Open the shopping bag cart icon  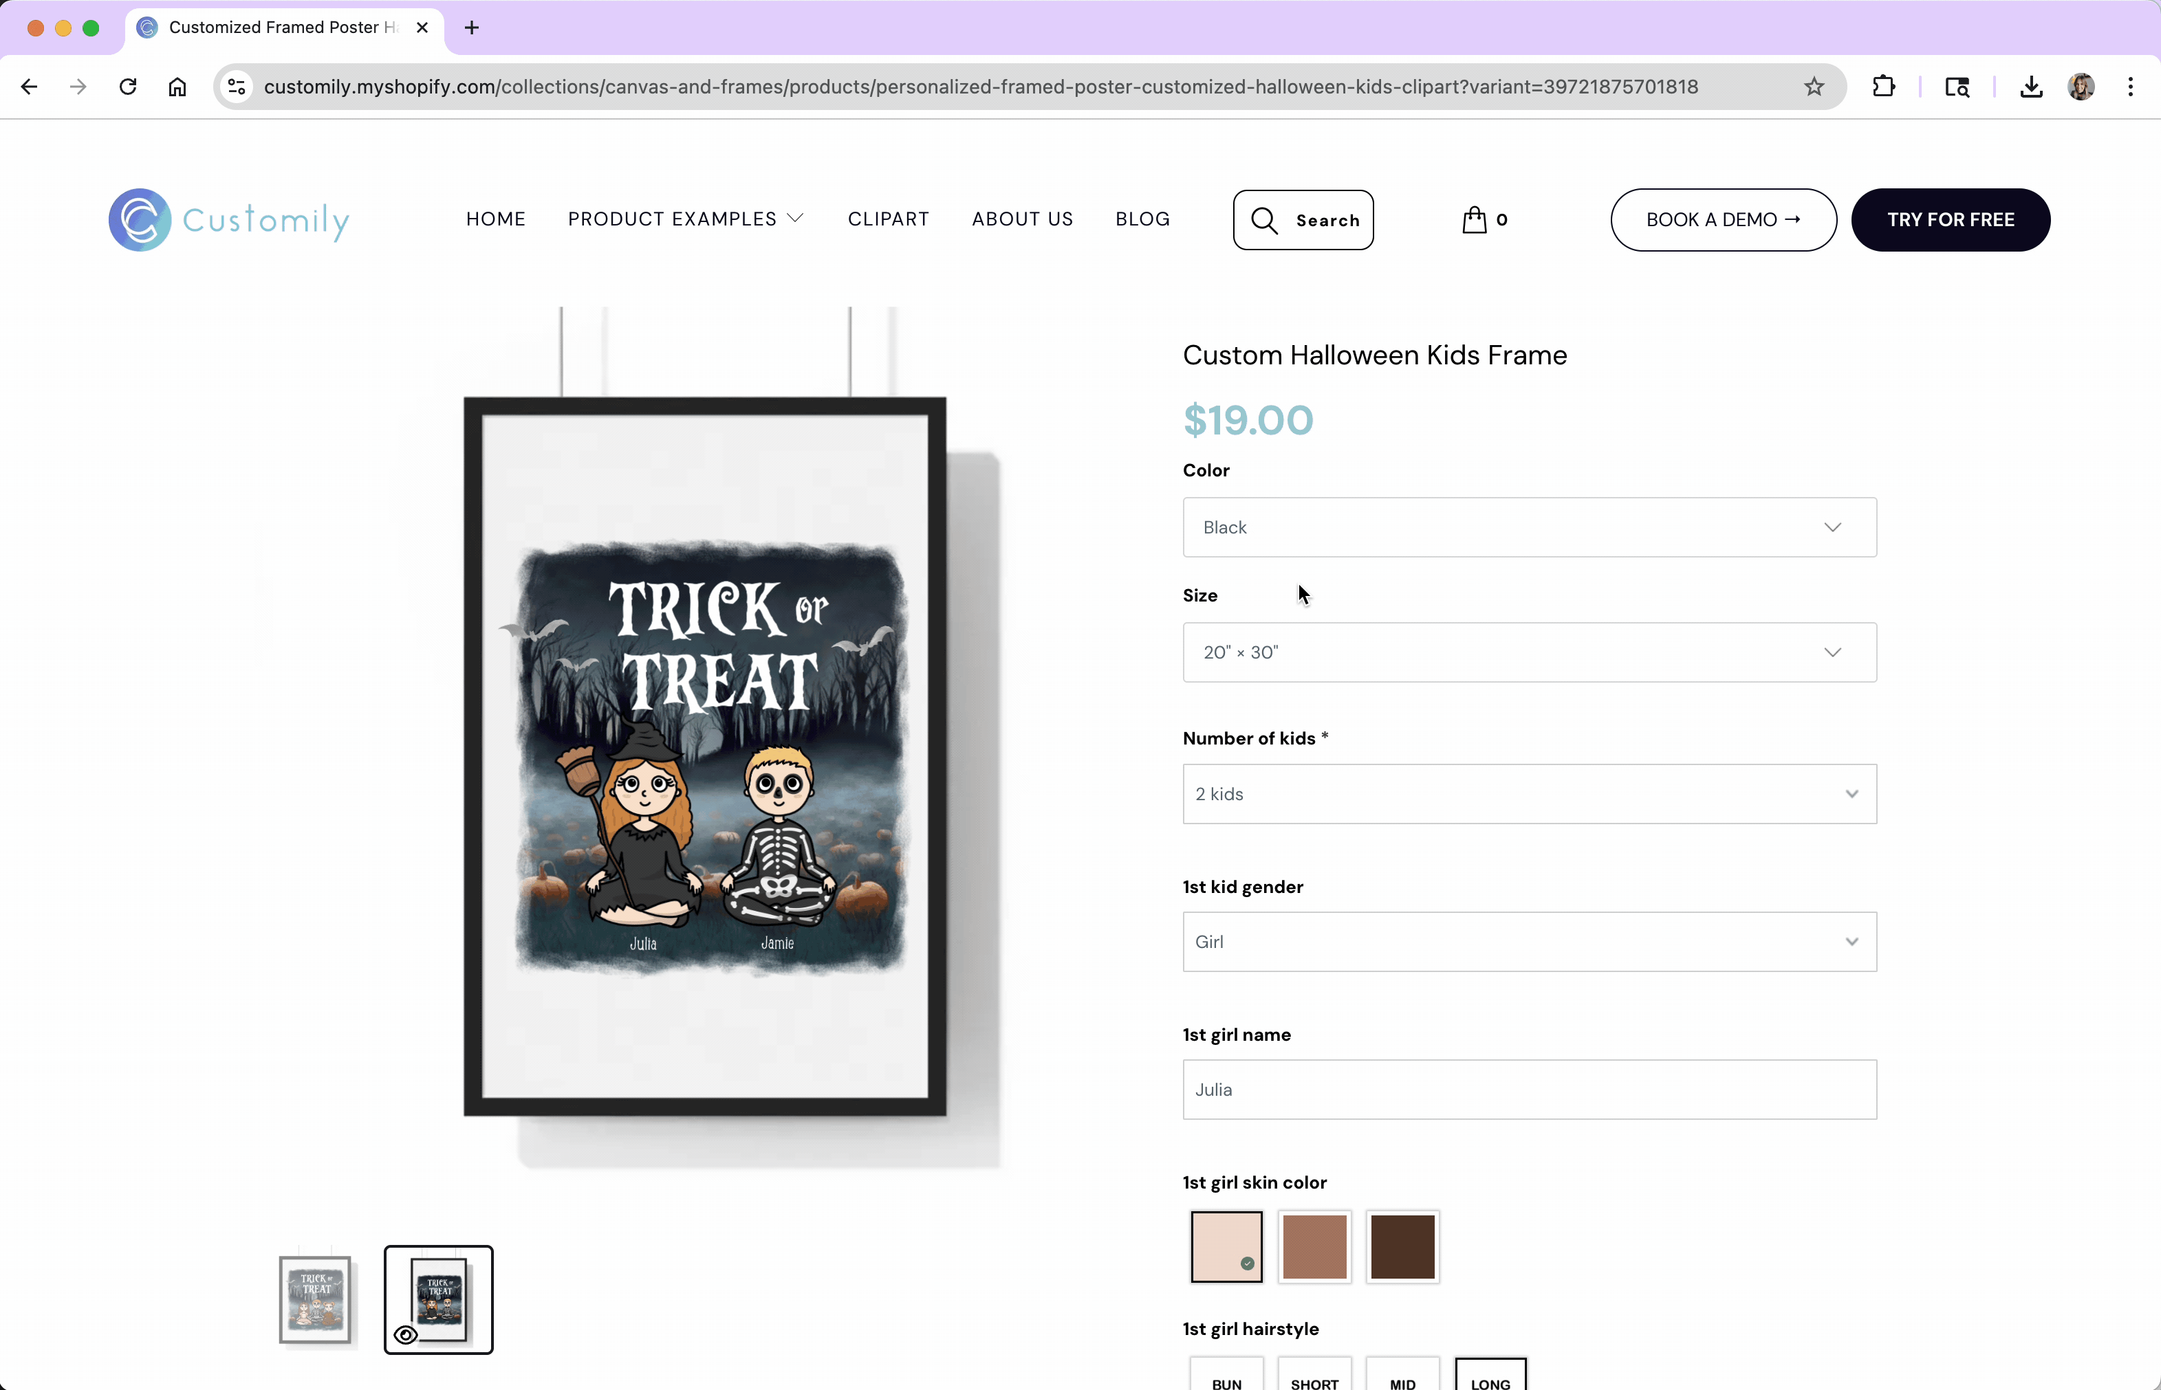(1474, 219)
